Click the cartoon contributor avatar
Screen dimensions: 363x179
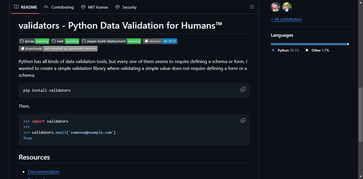tap(275, 7)
